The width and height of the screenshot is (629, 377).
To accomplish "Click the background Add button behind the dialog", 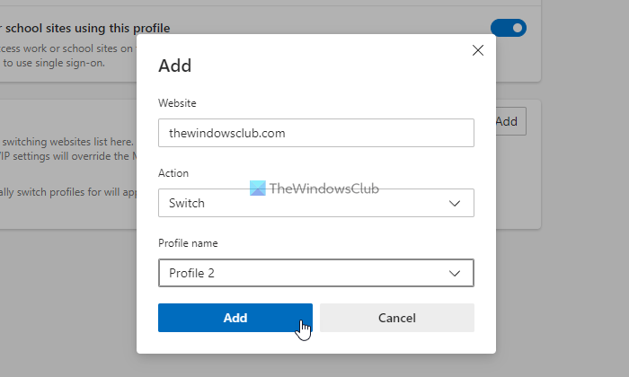I will [510, 121].
